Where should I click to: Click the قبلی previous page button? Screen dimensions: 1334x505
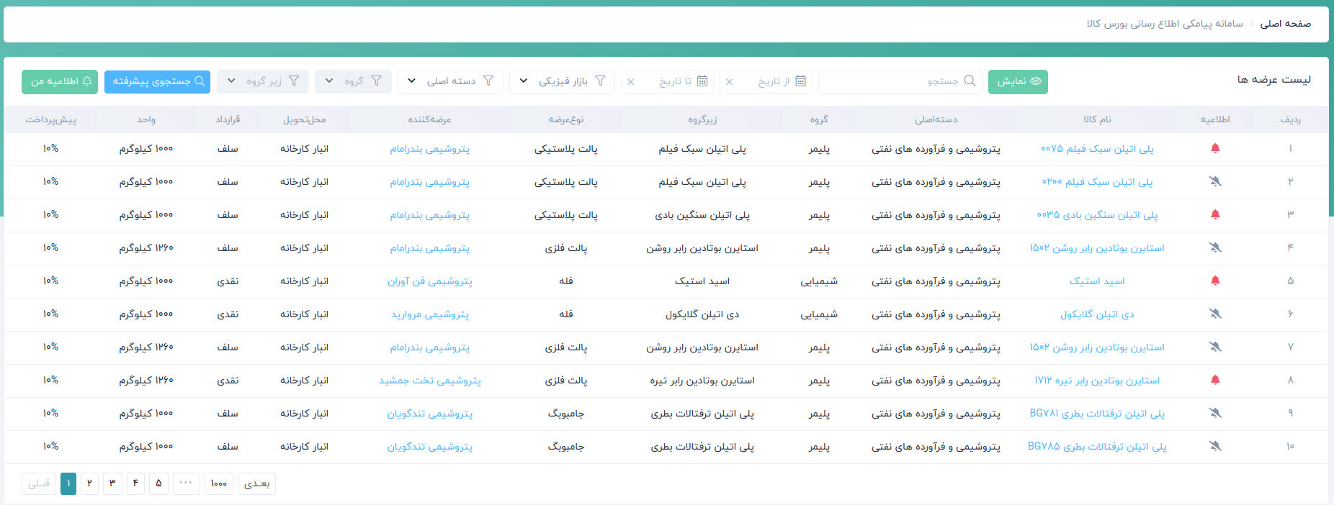(x=39, y=483)
